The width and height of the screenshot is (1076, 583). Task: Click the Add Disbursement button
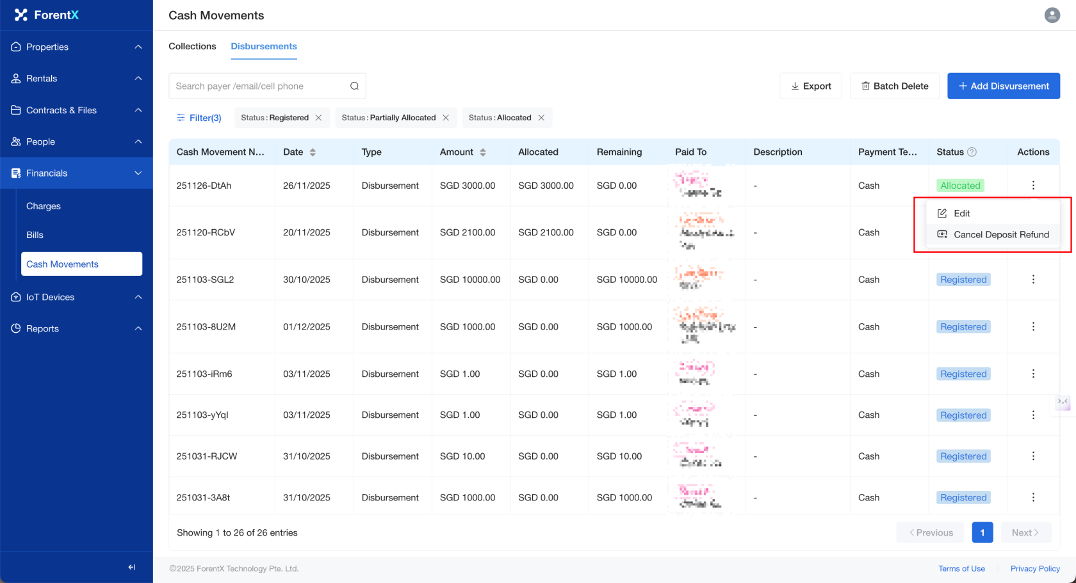tap(1003, 86)
